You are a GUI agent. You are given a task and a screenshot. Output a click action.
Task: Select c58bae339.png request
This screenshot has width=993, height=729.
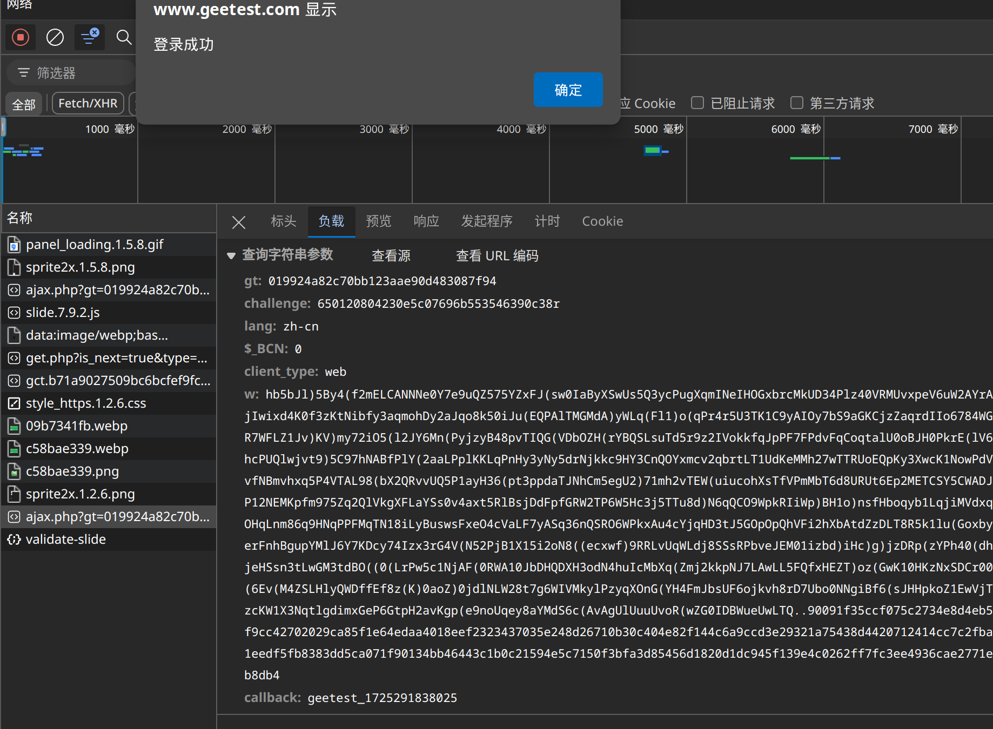pos(109,471)
